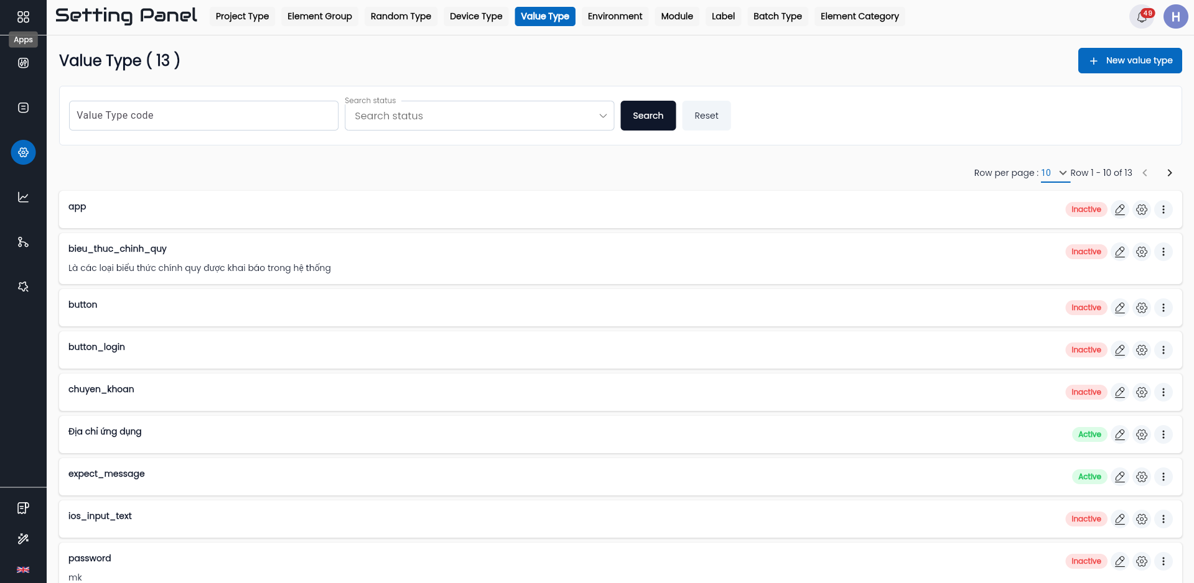Toggle Inactive status badge for bieu_thuc_chinh_quy

[x=1086, y=252]
